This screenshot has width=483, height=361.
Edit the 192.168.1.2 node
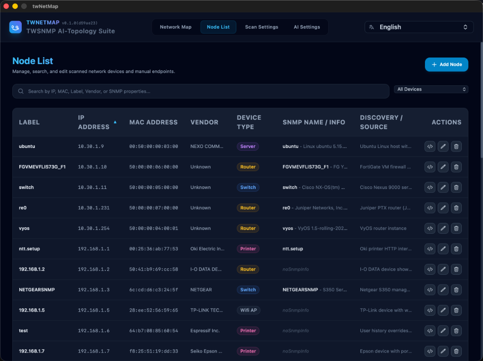click(443, 269)
